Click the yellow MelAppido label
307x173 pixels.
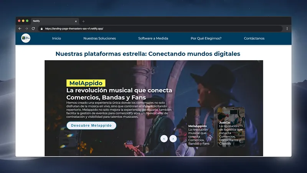[86, 83]
